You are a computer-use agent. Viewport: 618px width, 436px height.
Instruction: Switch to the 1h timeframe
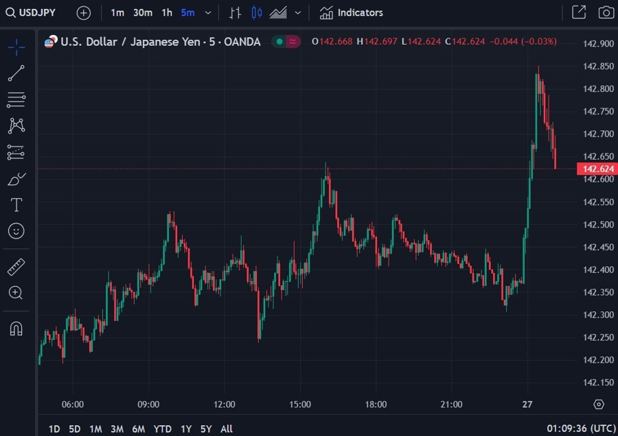[x=167, y=13]
